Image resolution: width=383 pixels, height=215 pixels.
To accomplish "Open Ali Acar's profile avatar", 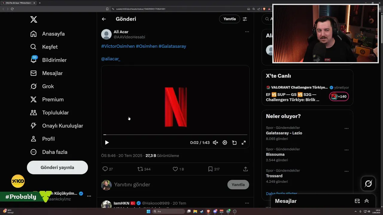I will pos(106,34).
